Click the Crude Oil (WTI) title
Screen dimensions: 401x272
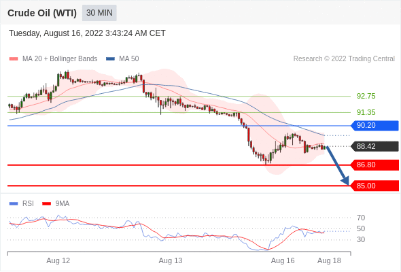pyautogui.click(x=42, y=13)
